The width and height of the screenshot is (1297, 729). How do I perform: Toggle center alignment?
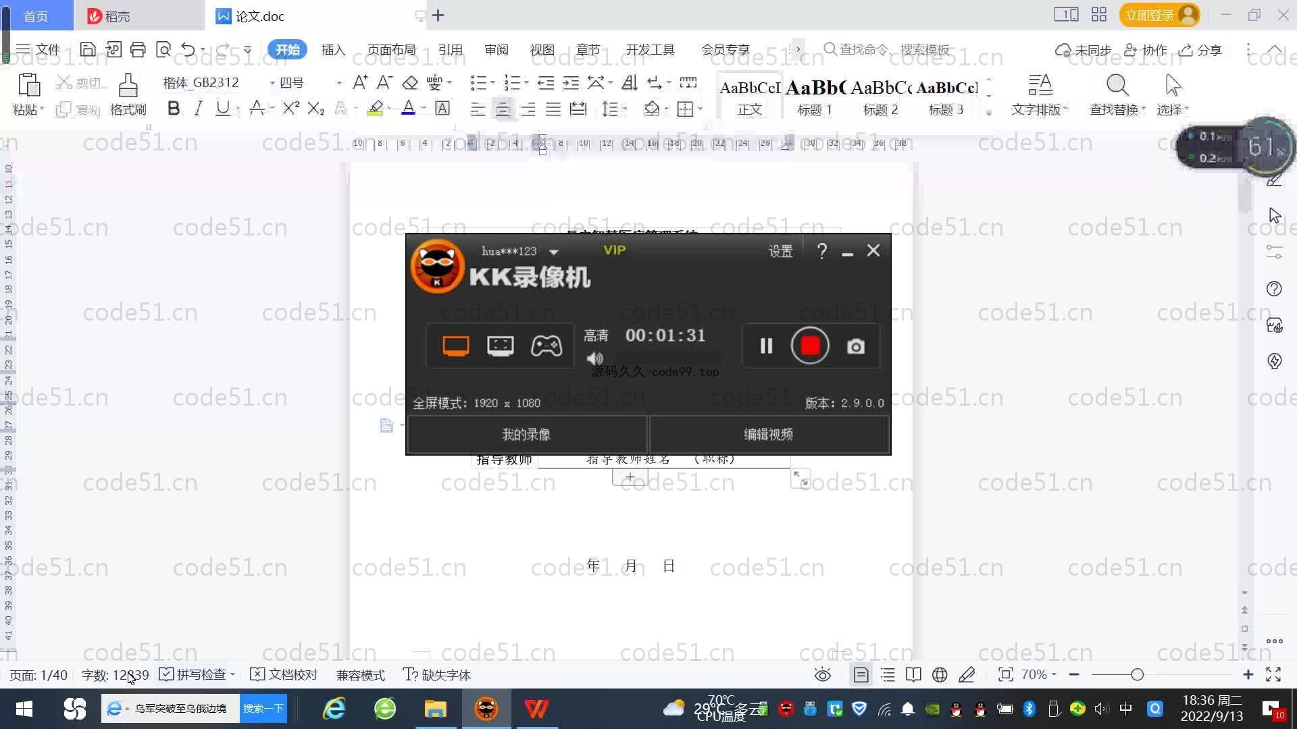tap(503, 109)
